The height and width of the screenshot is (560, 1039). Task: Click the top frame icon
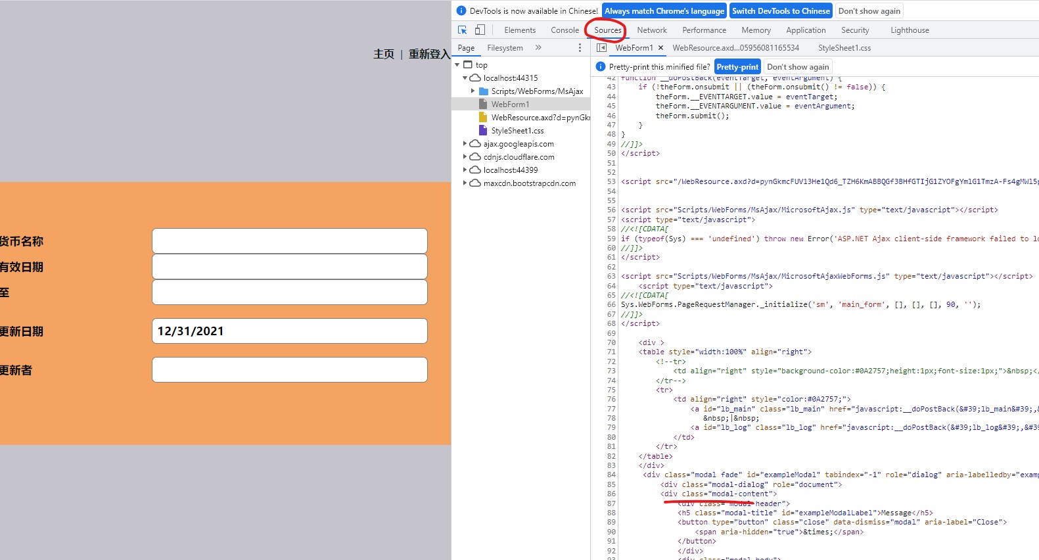tap(468, 65)
